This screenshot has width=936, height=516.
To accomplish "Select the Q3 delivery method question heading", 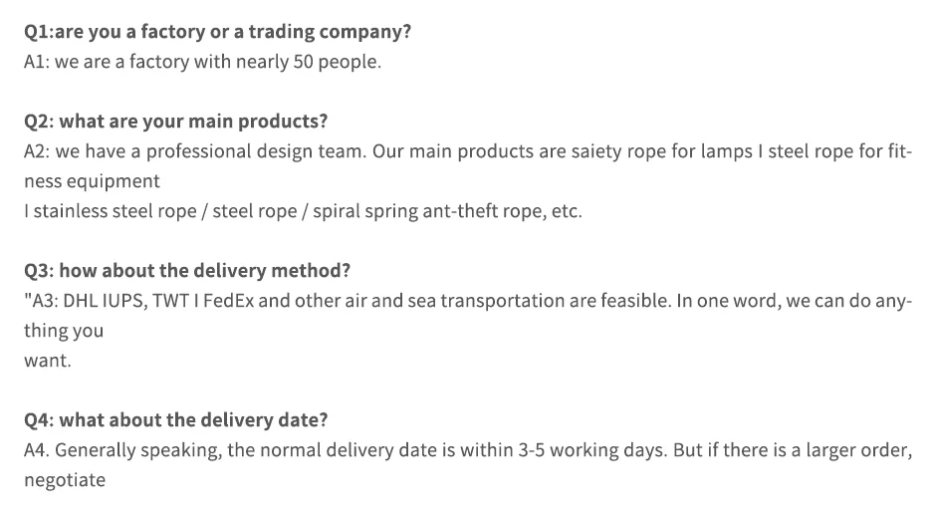I will (x=187, y=271).
